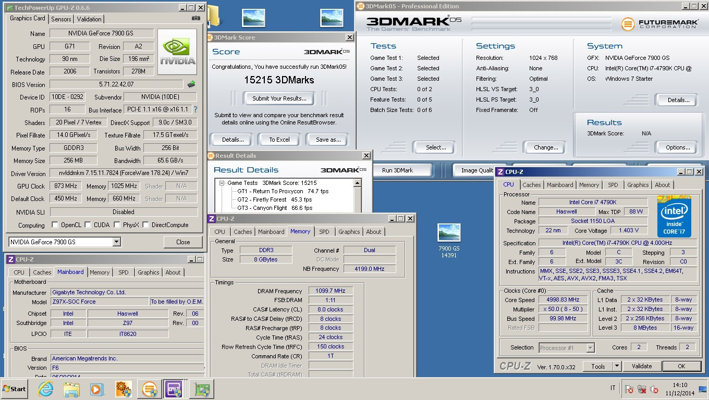The image size is (709, 400).
Task: Click the To Excel button
Action: coord(279,140)
